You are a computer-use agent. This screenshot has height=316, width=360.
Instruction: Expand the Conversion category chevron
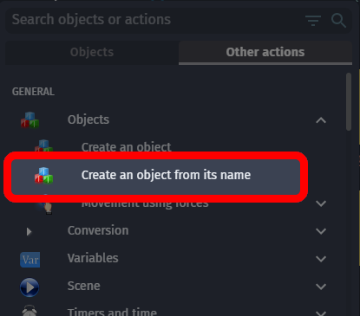[x=321, y=231]
